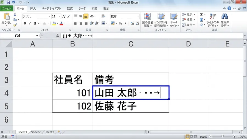Open the font name dropdown

[x=49, y=16]
